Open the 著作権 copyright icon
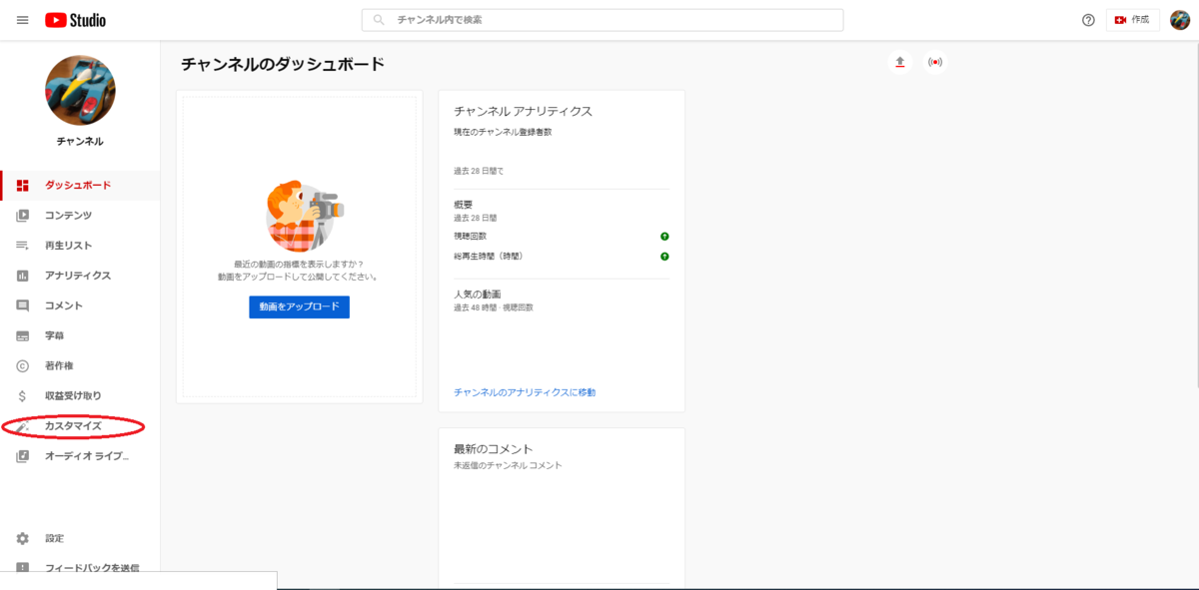This screenshot has width=1199, height=590. (22, 364)
